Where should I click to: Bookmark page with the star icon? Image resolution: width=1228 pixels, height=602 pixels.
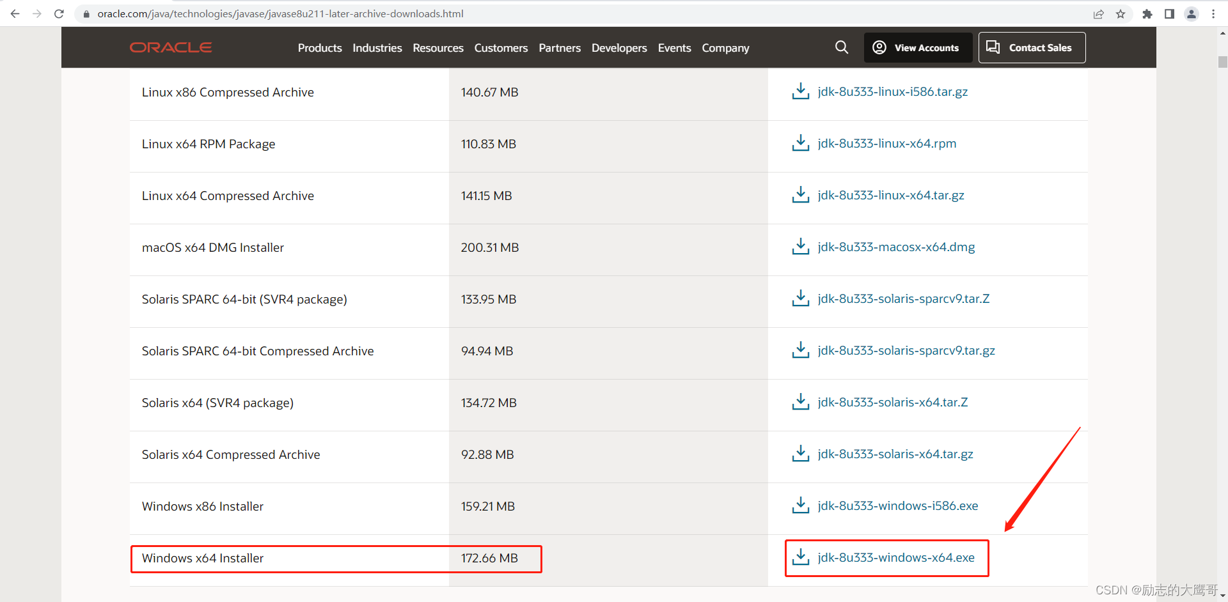coord(1121,14)
